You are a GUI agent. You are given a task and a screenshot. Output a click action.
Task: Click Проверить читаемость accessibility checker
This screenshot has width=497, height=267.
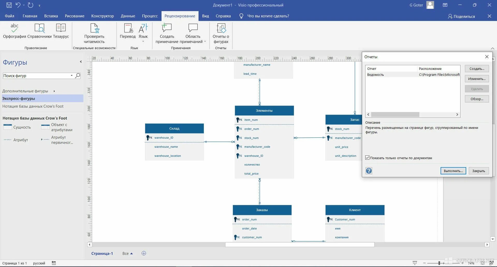click(x=94, y=34)
